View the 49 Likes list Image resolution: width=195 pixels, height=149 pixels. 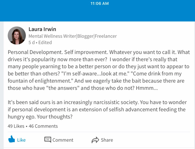click(x=16, y=126)
